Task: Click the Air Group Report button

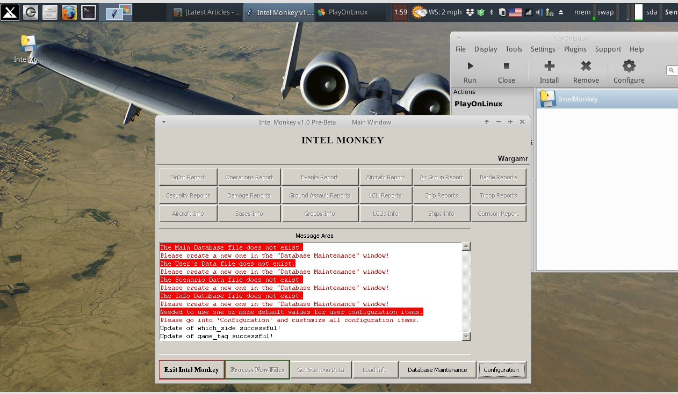Action: point(442,177)
